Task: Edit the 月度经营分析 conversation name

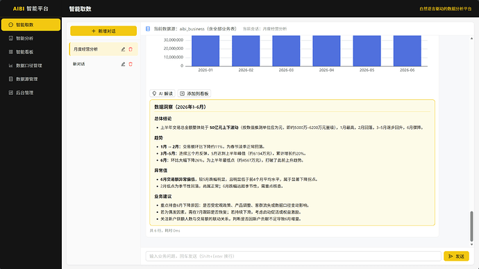Action: click(123, 49)
